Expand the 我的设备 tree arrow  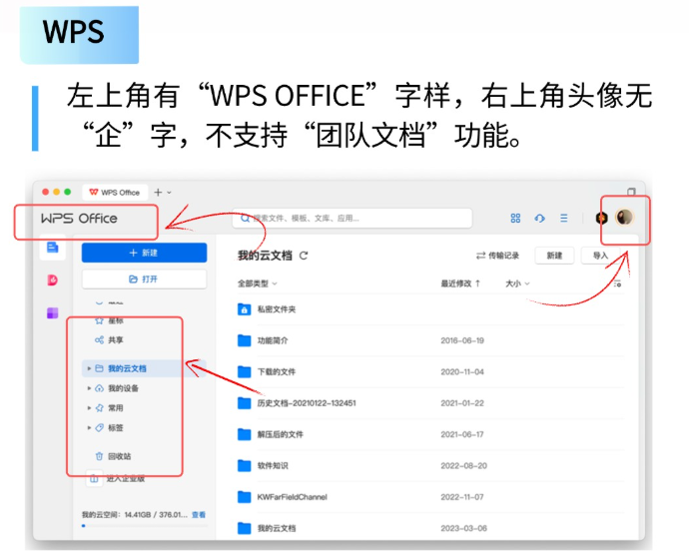click(x=89, y=388)
